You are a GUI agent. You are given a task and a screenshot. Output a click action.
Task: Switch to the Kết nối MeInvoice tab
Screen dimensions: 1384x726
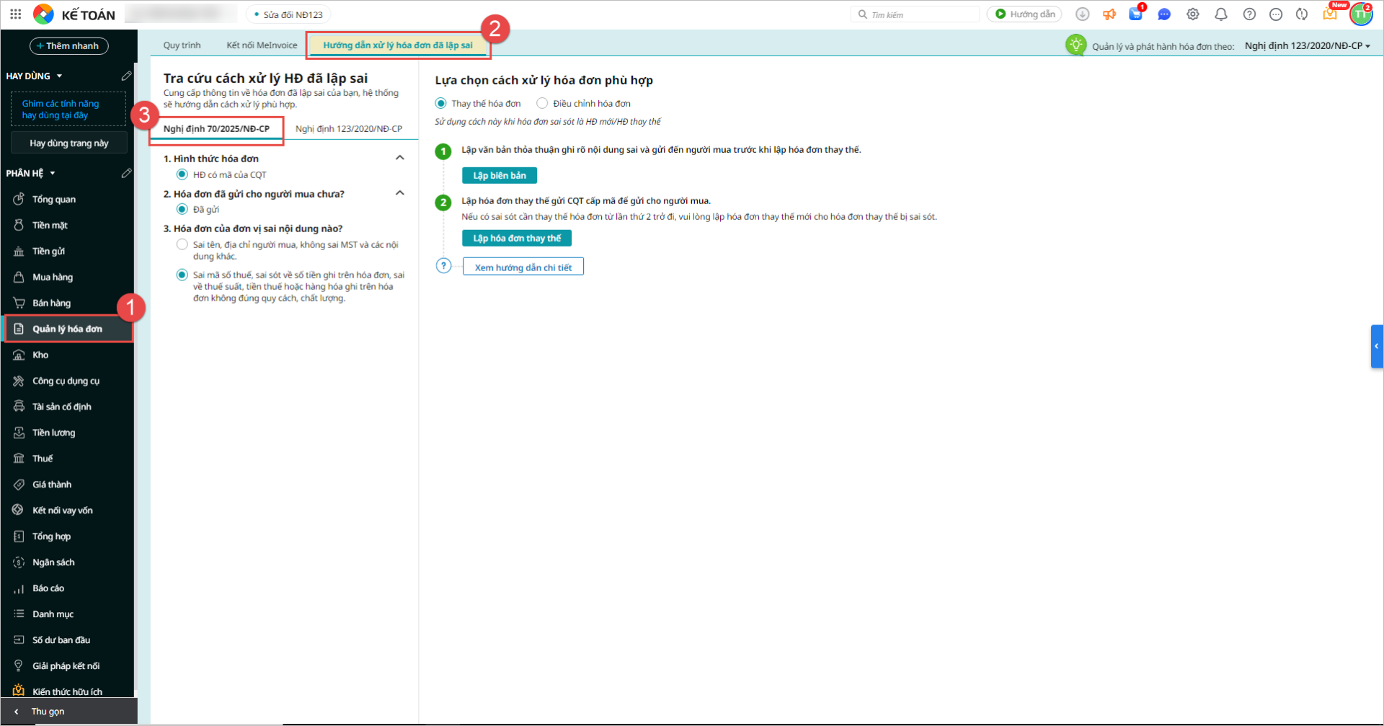262,45
